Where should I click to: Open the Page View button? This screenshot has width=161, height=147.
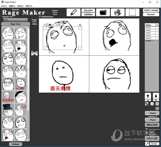pyautogui.click(x=16, y=24)
